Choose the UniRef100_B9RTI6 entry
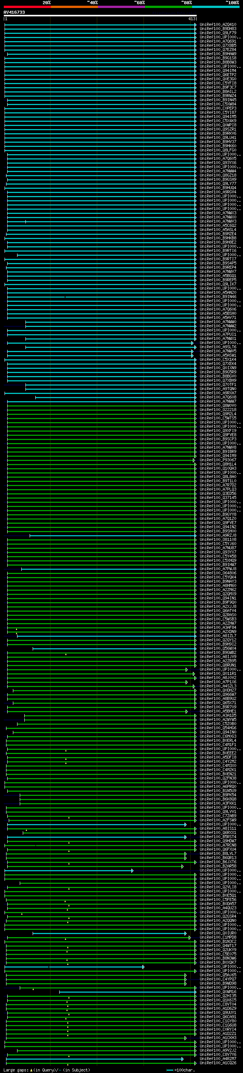The width and height of the screenshot is (243, 1073). [218, 251]
